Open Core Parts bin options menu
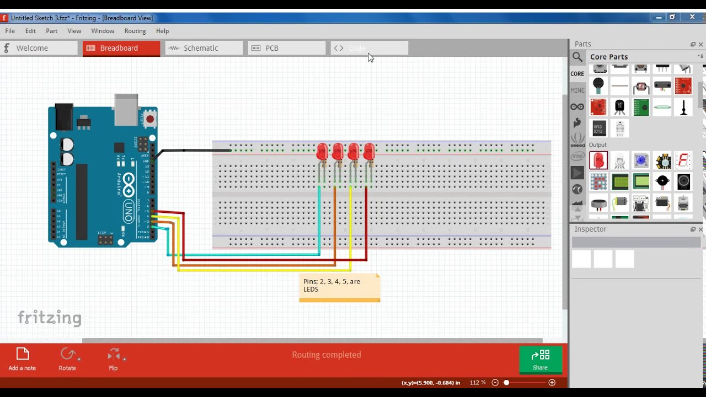 click(700, 56)
